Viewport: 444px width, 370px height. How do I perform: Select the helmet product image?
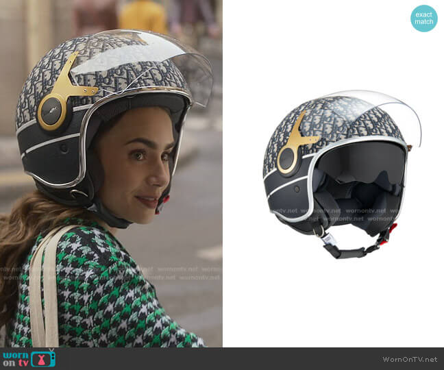(x=342, y=174)
